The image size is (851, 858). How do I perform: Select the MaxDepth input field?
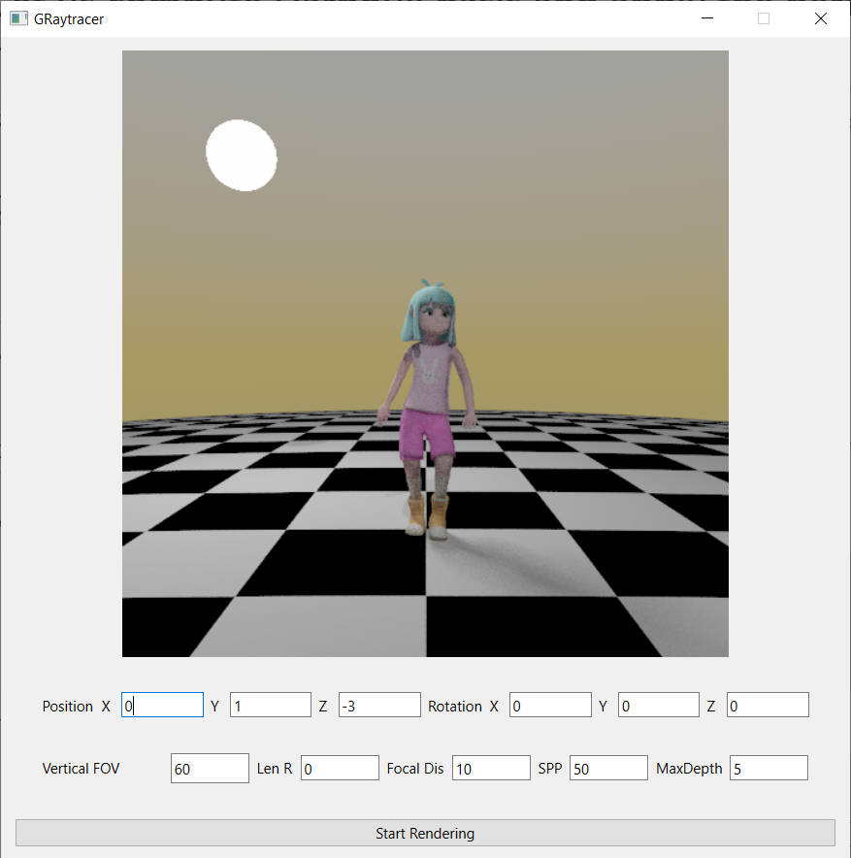point(769,769)
